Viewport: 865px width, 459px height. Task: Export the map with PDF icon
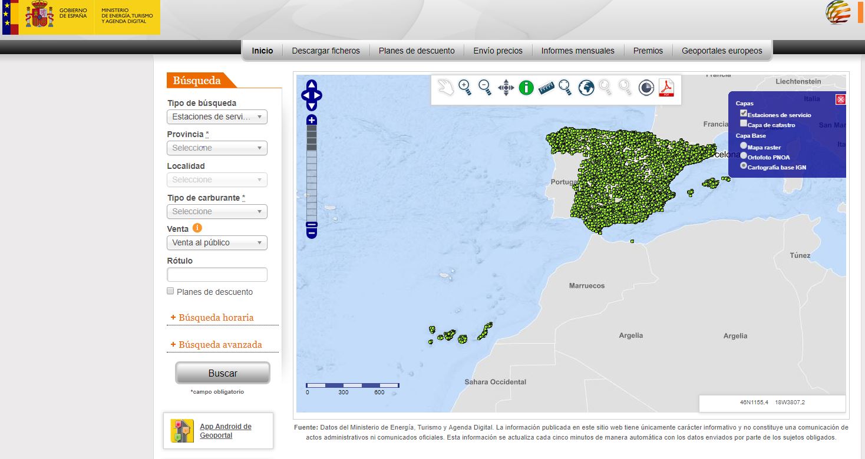pos(666,88)
